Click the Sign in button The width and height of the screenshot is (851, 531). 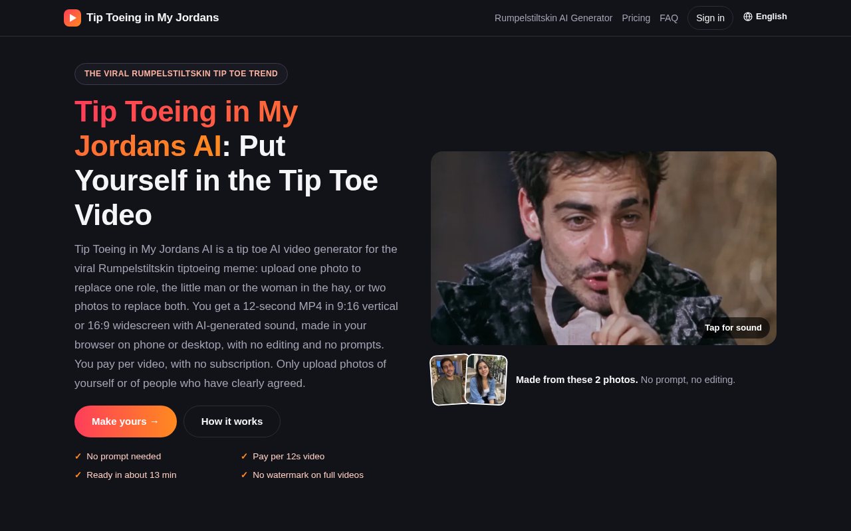click(710, 18)
